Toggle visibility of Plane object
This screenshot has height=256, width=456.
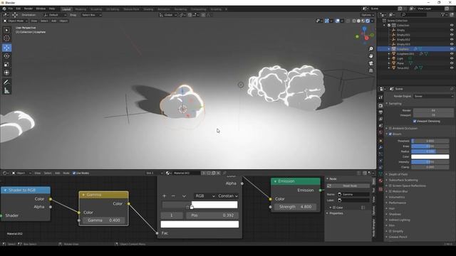click(x=452, y=63)
